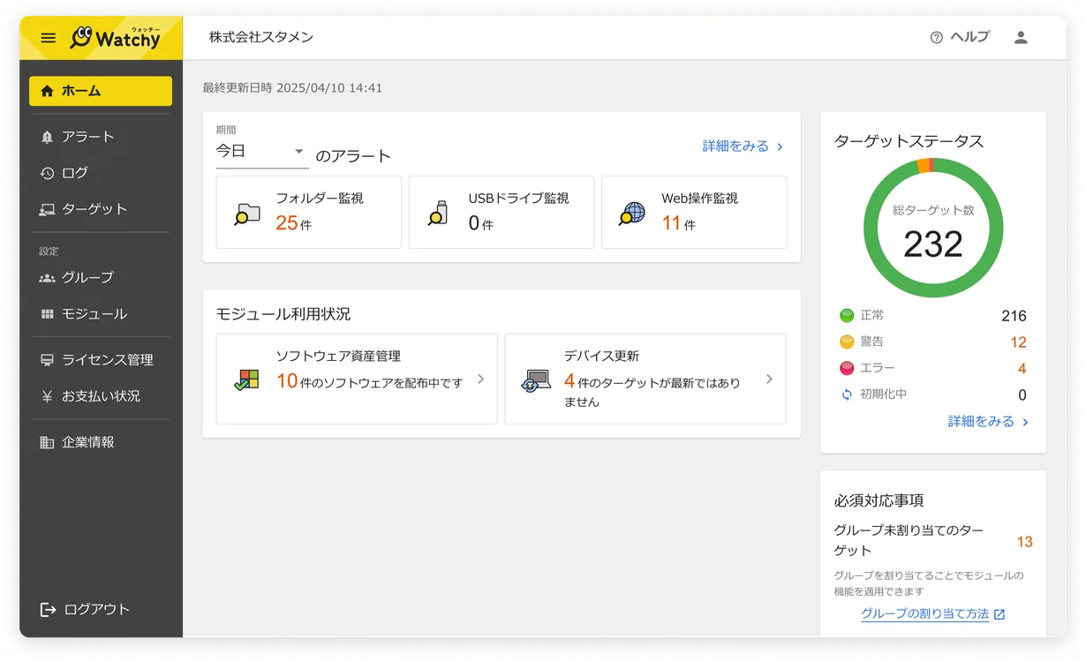Screen dimensions: 1086x661
Task: Click the ログアウト label
Action: (x=97, y=609)
